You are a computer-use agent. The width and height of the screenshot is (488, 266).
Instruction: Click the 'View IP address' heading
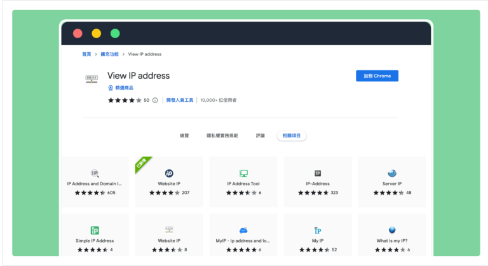point(139,76)
